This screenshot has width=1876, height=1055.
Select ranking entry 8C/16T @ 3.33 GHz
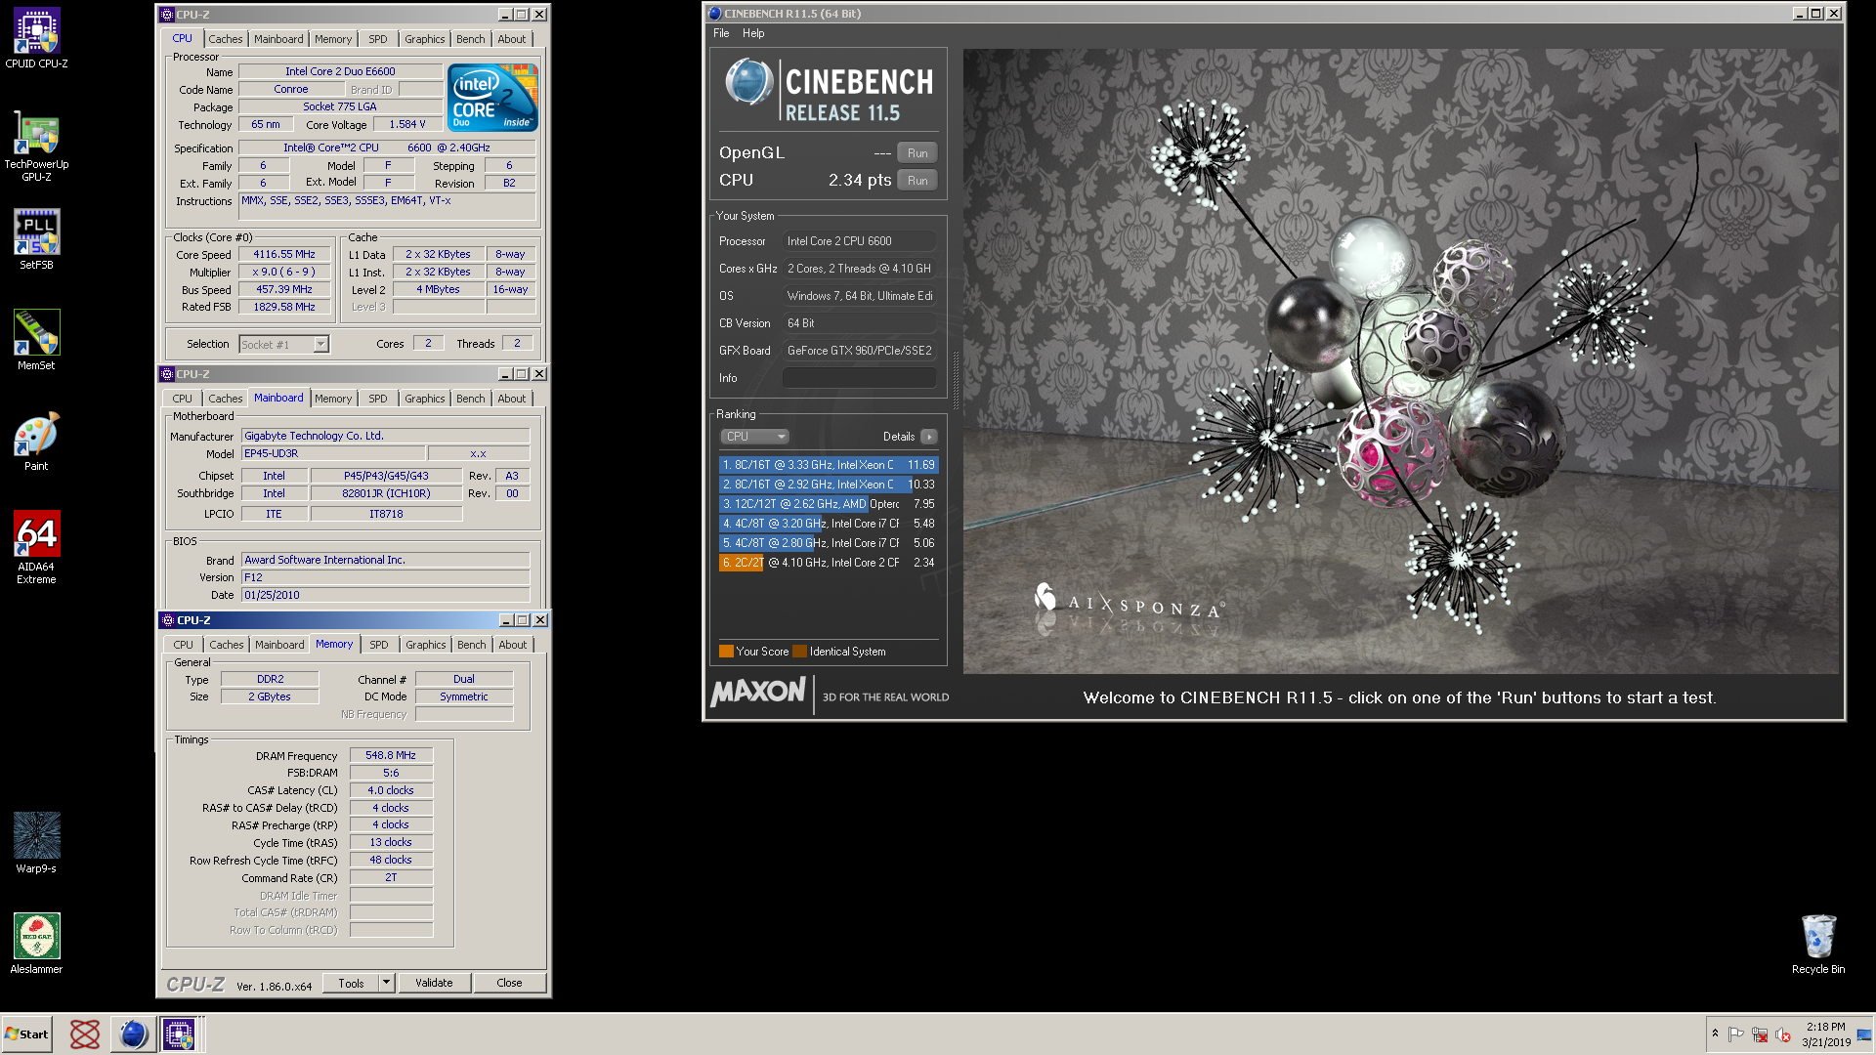829,465
